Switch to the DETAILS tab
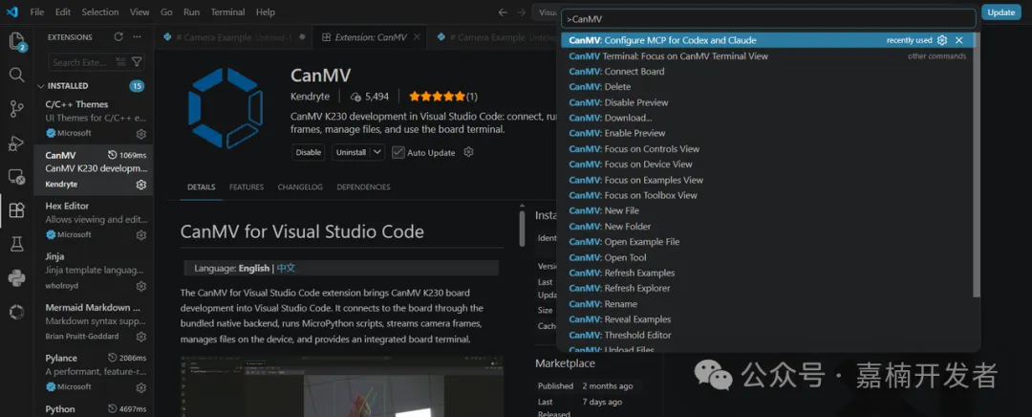The width and height of the screenshot is (1032, 417). coord(201,187)
